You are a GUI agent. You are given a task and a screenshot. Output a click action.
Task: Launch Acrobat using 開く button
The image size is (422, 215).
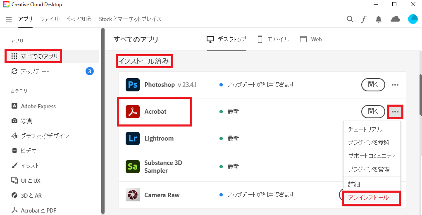[373, 111]
